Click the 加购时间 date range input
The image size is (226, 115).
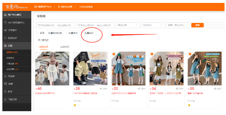pyautogui.click(x=56, y=25)
